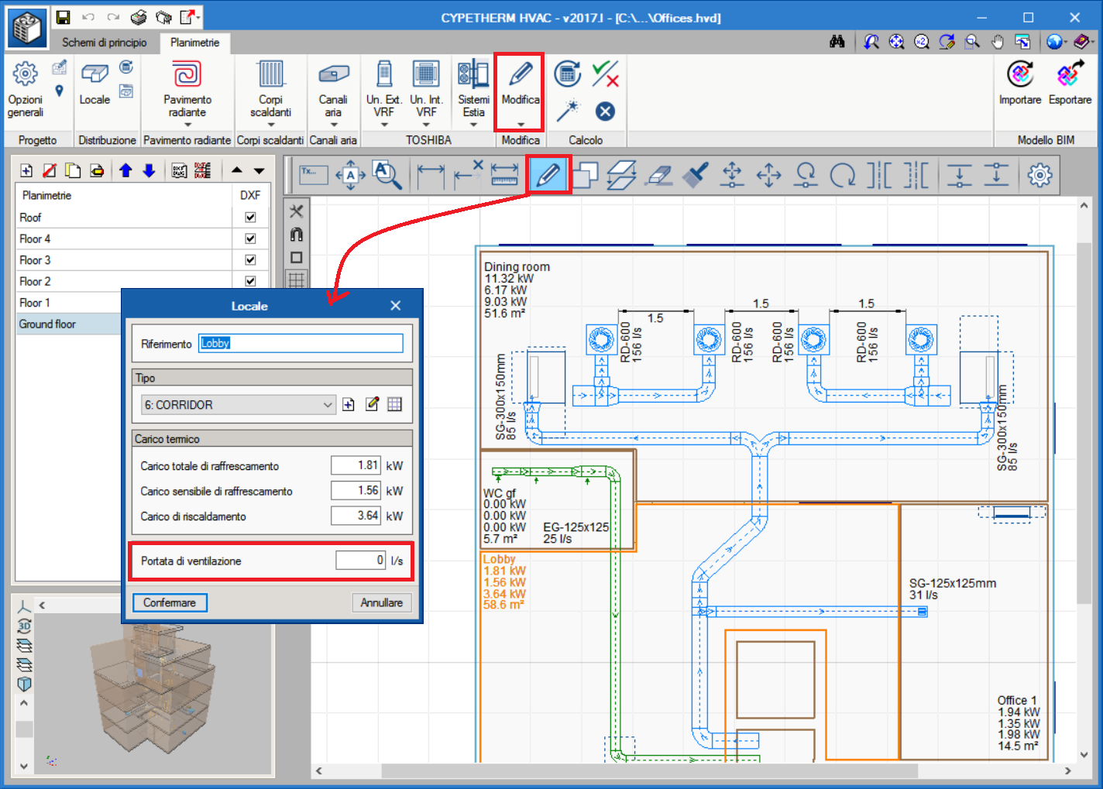This screenshot has height=789, width=1103.
Task: Close the Locale dialog
Action: 396,306
